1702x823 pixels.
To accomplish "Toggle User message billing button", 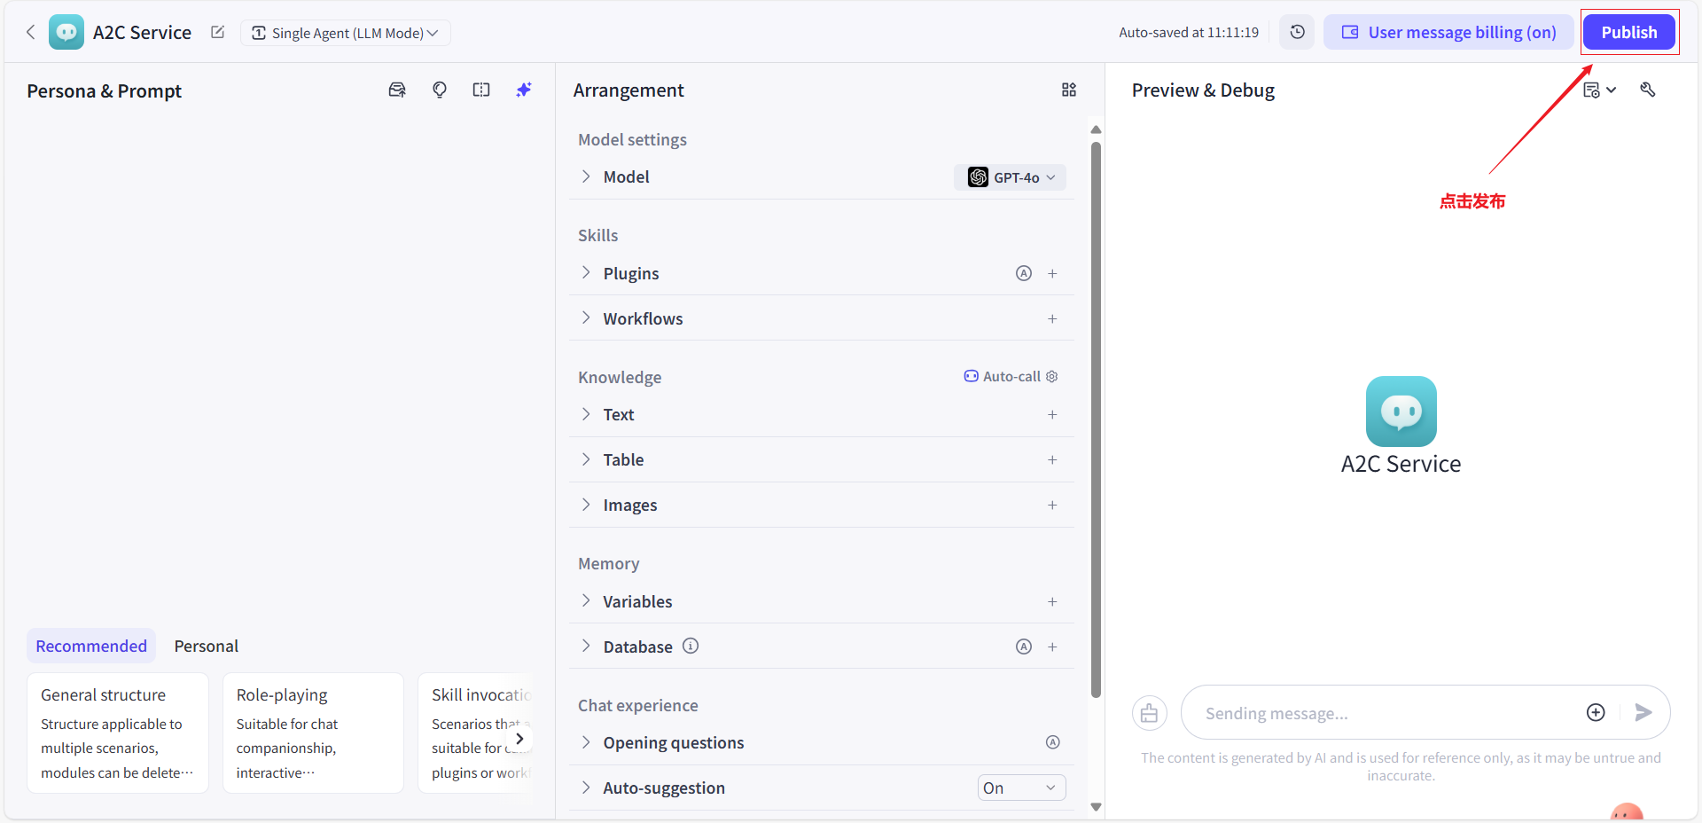I will click(1448, 33).
